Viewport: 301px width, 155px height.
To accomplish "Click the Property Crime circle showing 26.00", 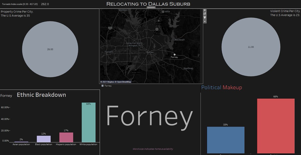I will tap(50, 49).
